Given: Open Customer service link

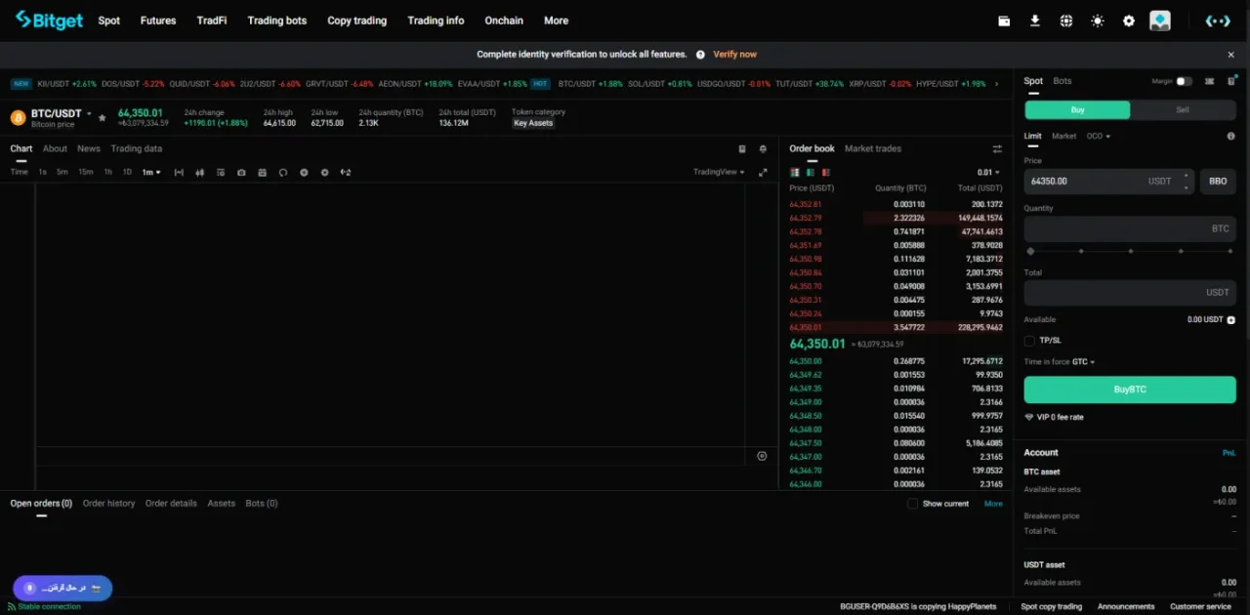Looking at the screenshot, I should [1200, 607].
